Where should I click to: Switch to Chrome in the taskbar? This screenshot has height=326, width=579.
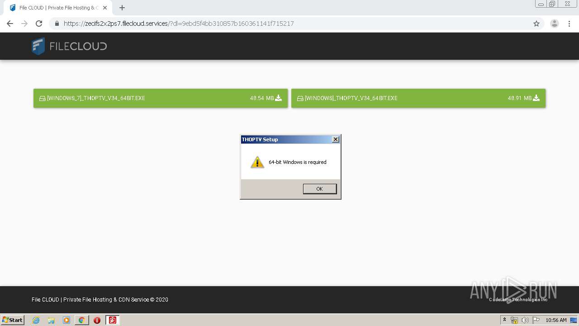click(82, 320)
